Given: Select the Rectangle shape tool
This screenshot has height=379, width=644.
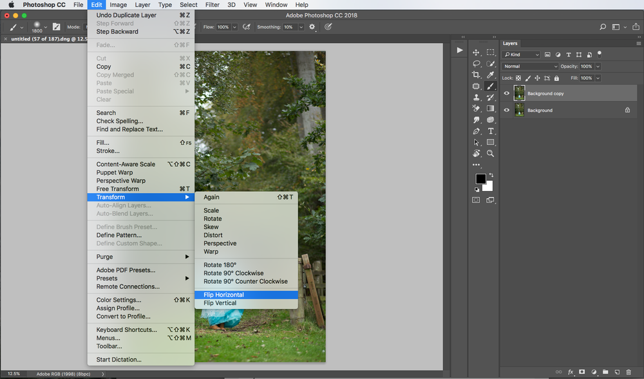Looking at the screenshot, I should [490, 142].
